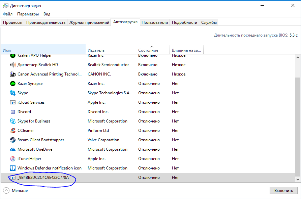The height and width of the screenshot is (199, 301).
Task: Click the Microsoft OneDrive cloud icon
Action: 13,149
